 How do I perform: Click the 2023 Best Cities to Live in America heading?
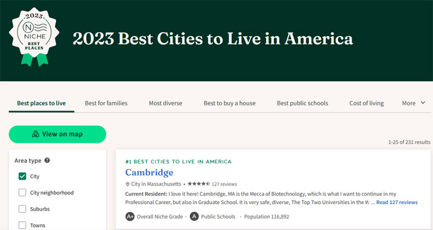click(213, 38)
